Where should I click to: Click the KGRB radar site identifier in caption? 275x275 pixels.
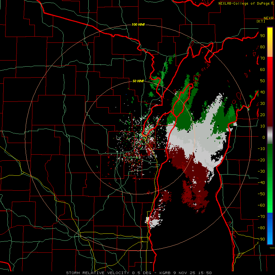pos(165,273)
